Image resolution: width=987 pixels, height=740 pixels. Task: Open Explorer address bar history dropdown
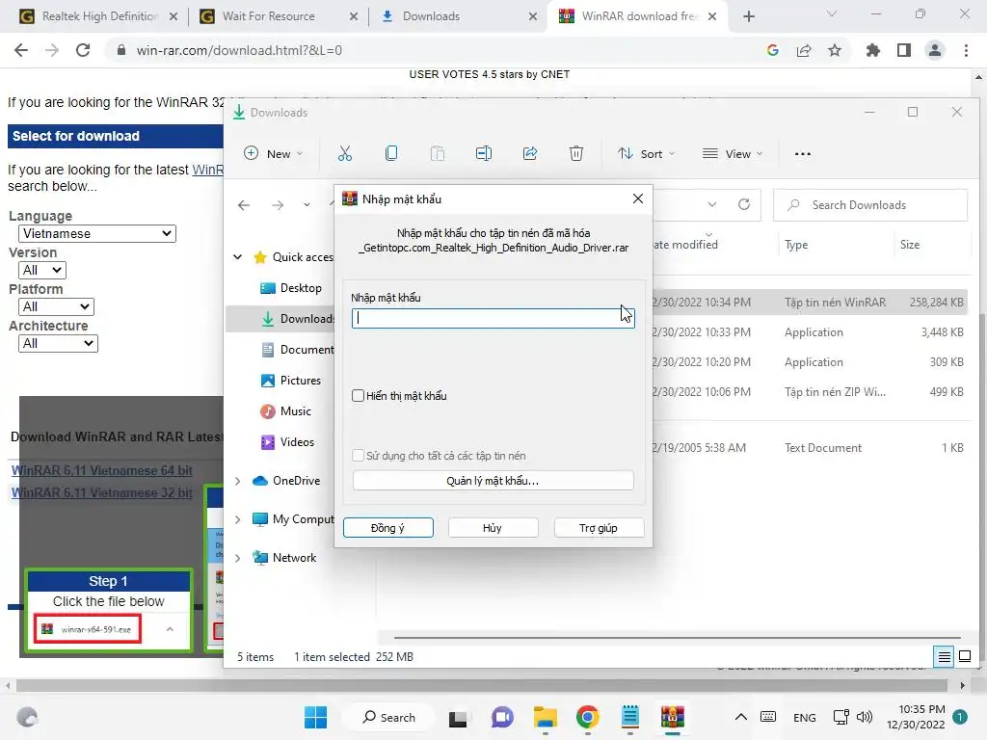point(712,204)
